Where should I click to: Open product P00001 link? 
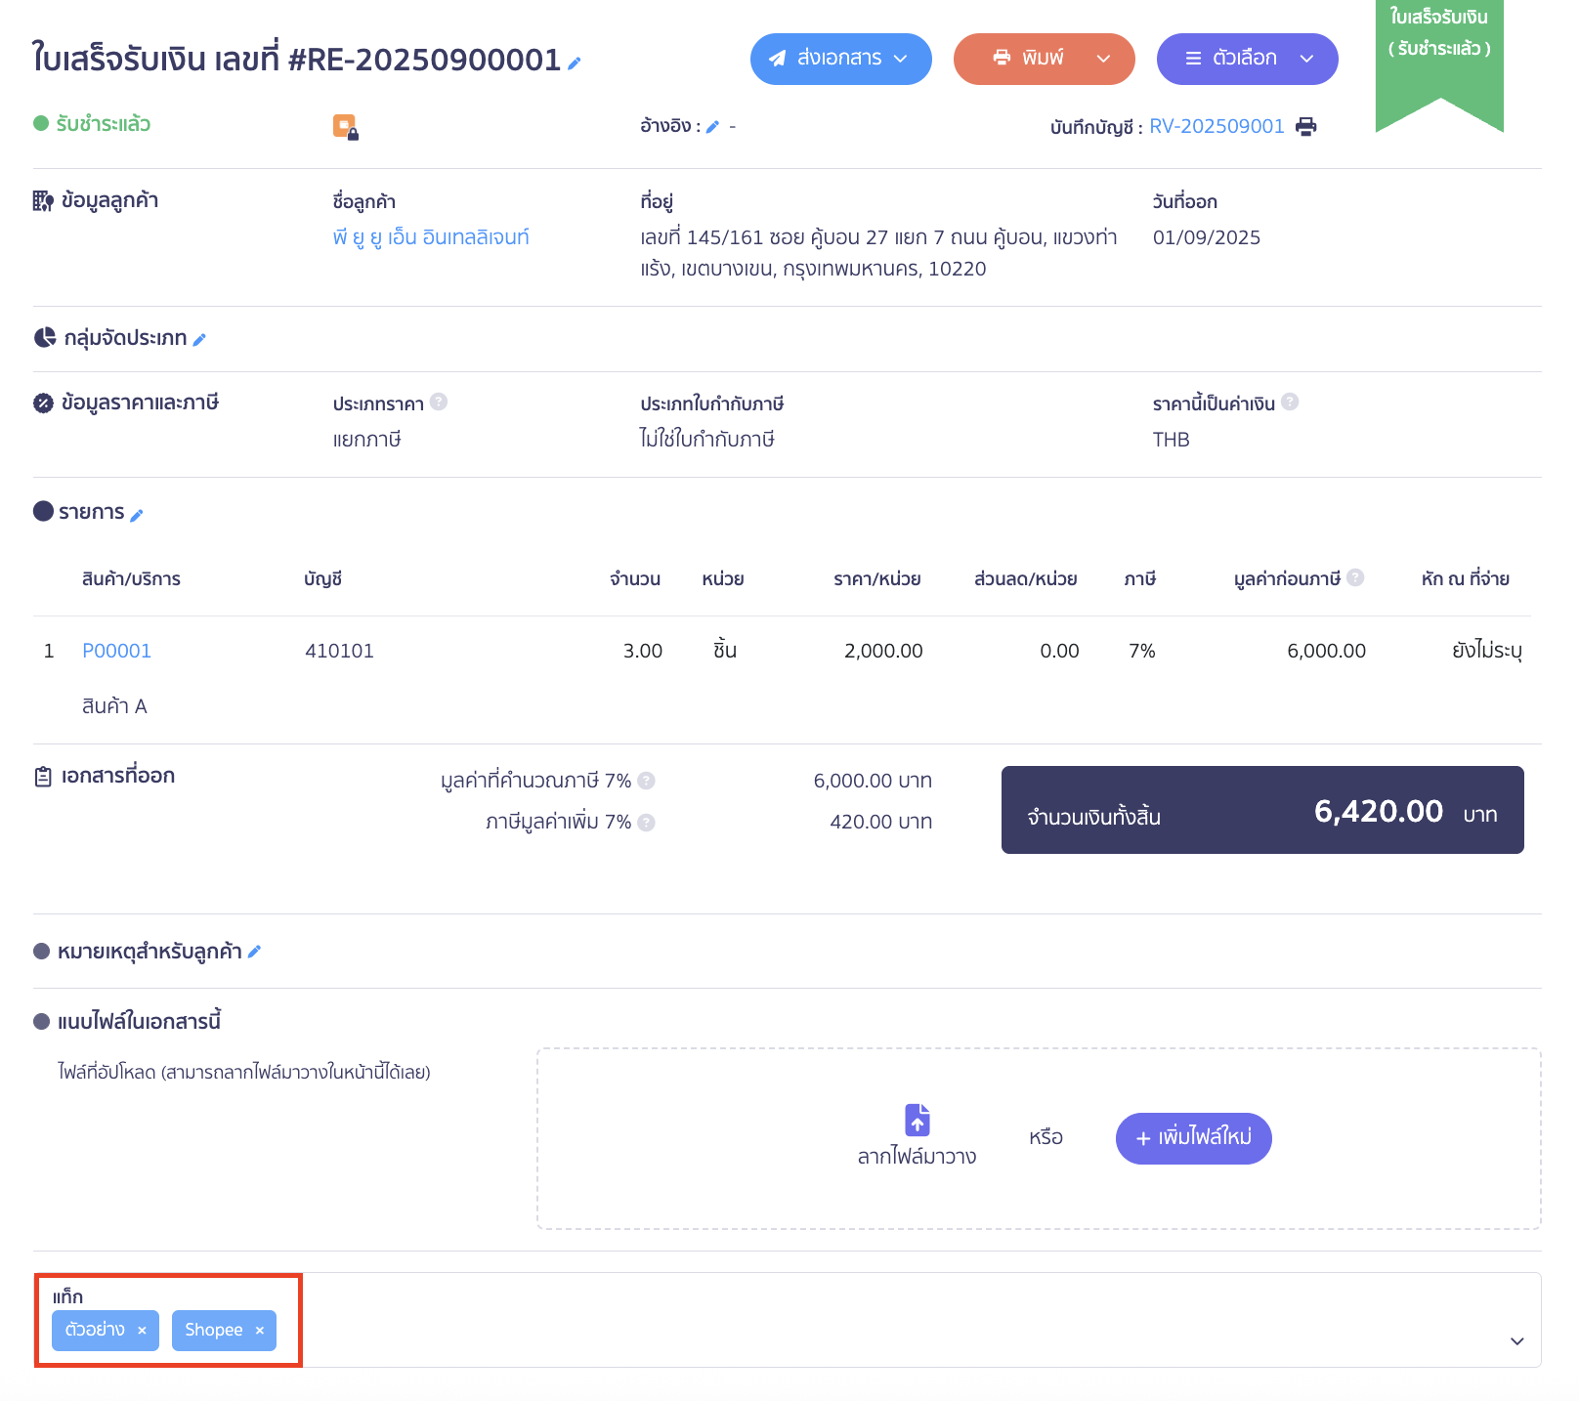tap(116, 651)
